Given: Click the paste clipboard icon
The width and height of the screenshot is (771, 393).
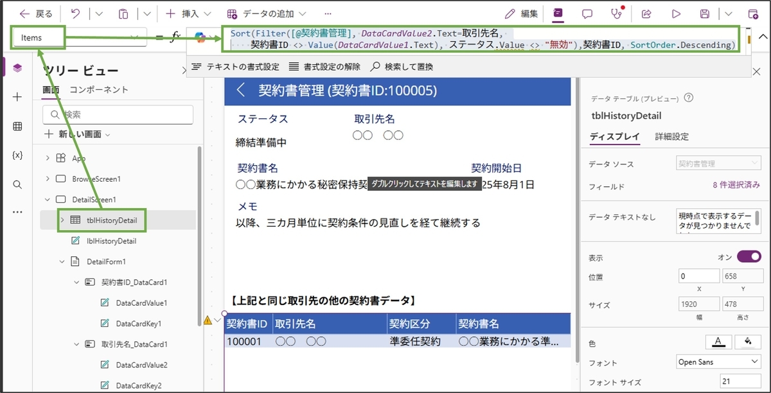Looking at the screenshot, I should 123,13.
